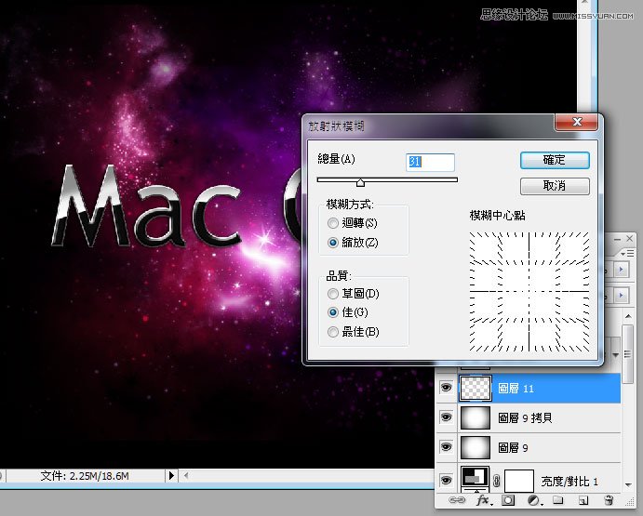Screen dimensions: 643x516
Task: Select the 圖層 9 thumbnail
Action: click(x=476, y=447)
